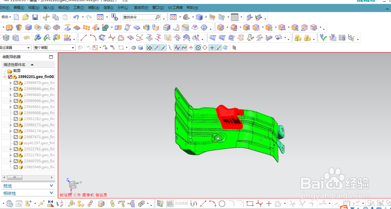
Task: Select the Extrude tool icon
Action: coord(9,27)
